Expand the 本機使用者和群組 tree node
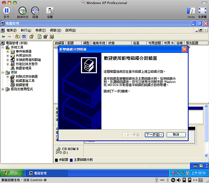 tap(8, 60)
